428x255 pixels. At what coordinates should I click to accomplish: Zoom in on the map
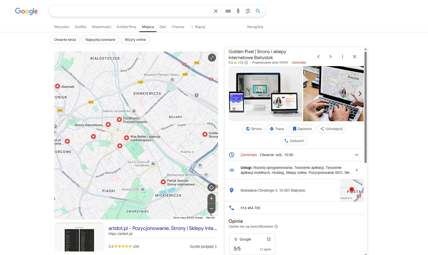pos(211,198)
